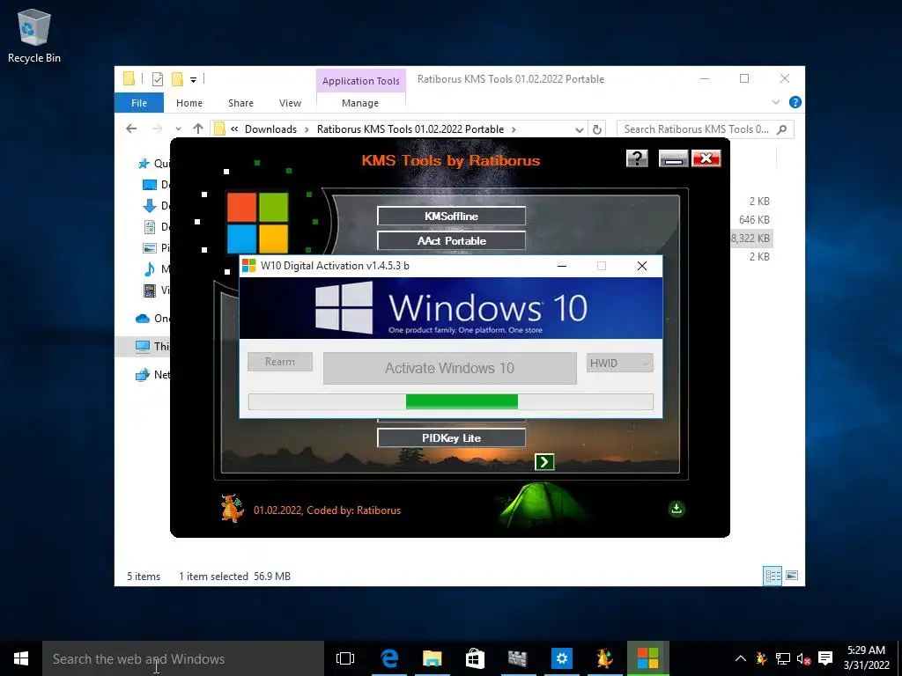Select the 8,322 KB file row
This screenshot has width=902, height=676.
pyautogui.click(x=750, y=238)
